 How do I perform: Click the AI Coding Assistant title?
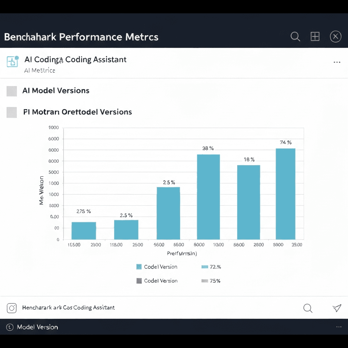pos(75,59)
